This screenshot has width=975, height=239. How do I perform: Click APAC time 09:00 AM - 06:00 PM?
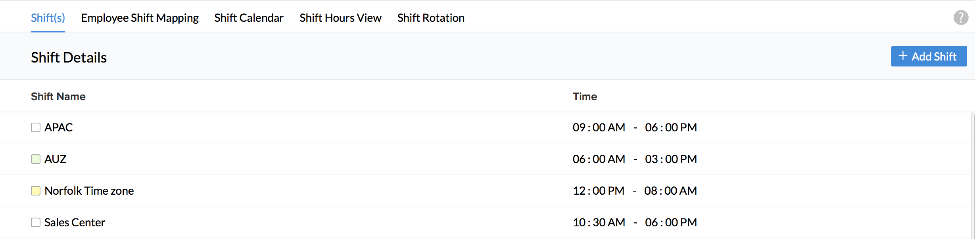pos(635,127)
